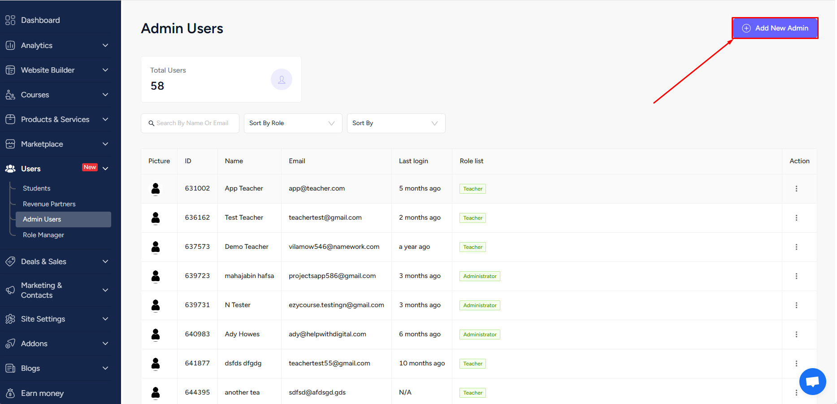Click the New badge beside Users
Screen dimensions: 837x404
90,167
